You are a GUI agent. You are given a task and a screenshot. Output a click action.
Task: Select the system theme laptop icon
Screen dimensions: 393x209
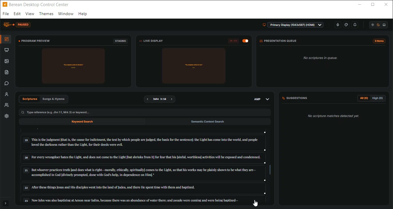coord(384,25)
